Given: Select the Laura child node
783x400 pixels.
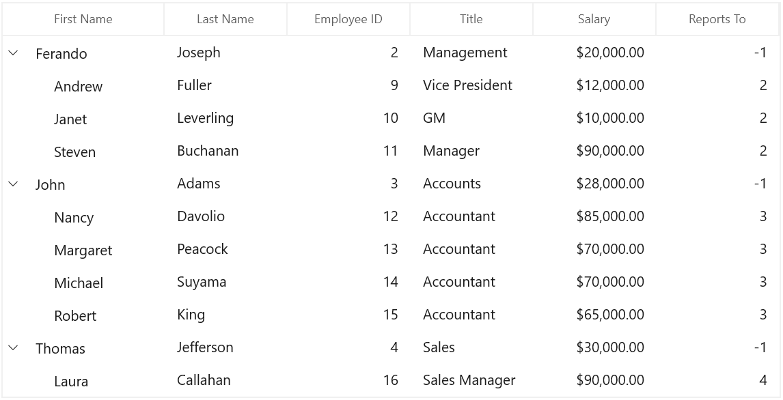Looking at the screenshot, I should (x=72, y=382).
